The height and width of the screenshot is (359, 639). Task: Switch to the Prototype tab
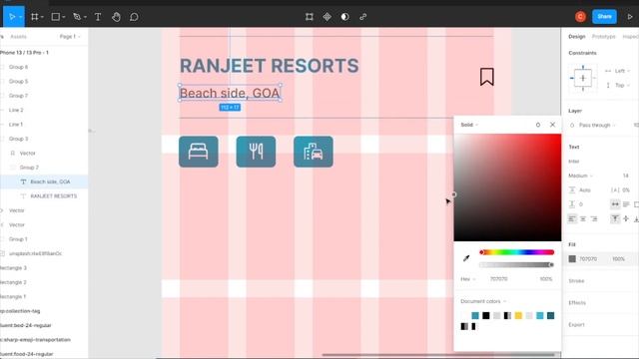(603, 37)
